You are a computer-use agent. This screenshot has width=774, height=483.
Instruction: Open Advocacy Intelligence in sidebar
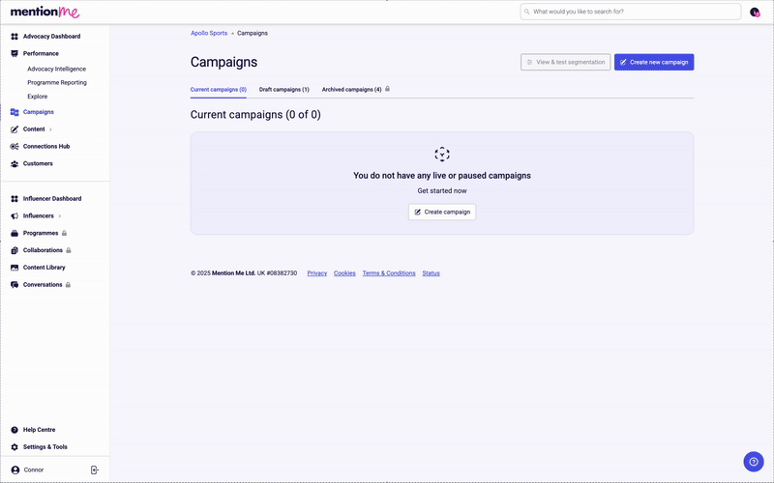click(x=57, y=70)
